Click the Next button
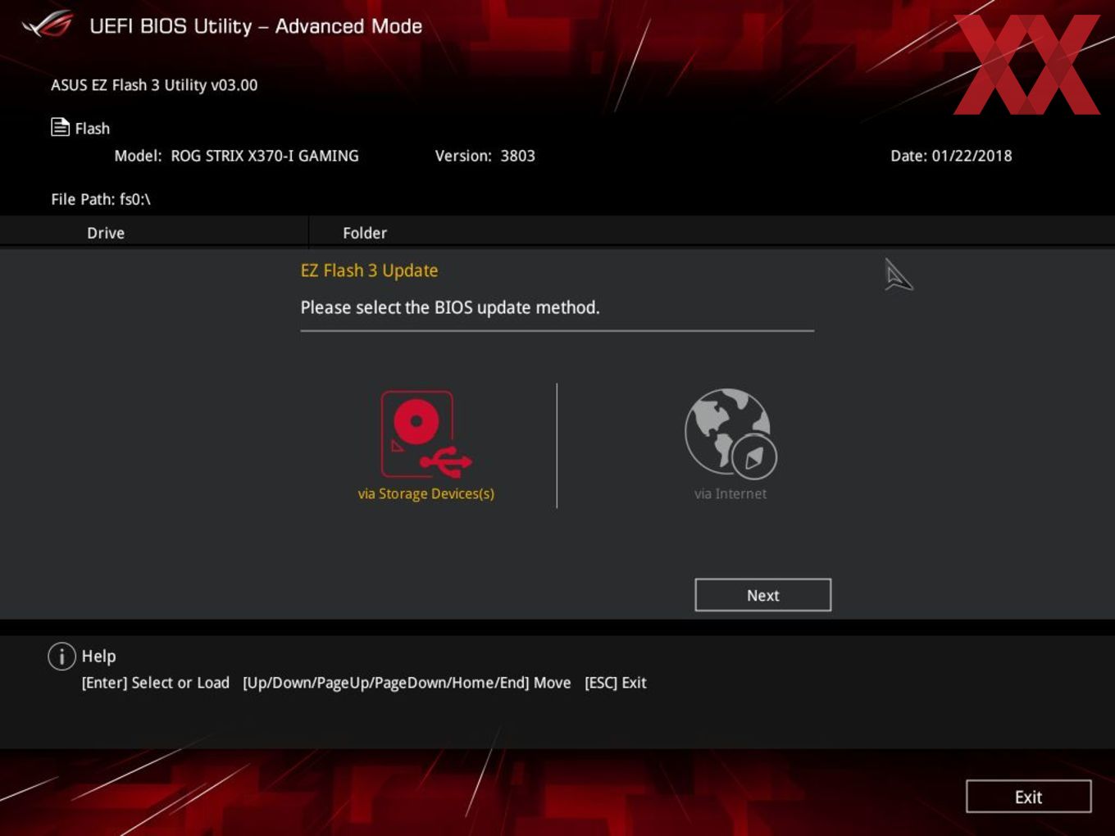This screenshot has width=1115, height=836. coord(762,595)
